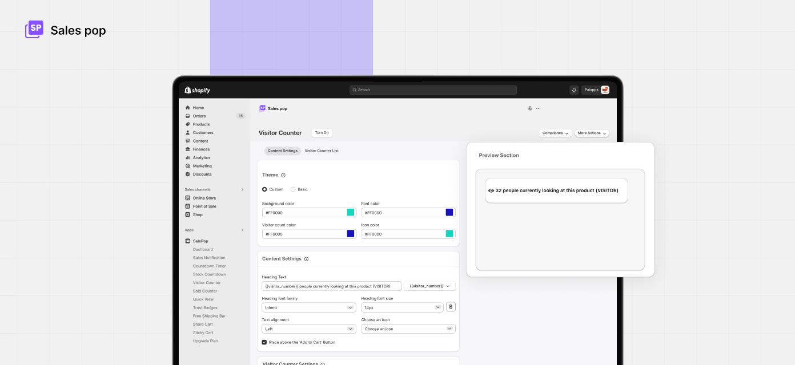The width and height of the screenshot is (795, 365).
Task: Open the {{visitor_number}} variable dropdown
Action: click(x=429, y=286)
